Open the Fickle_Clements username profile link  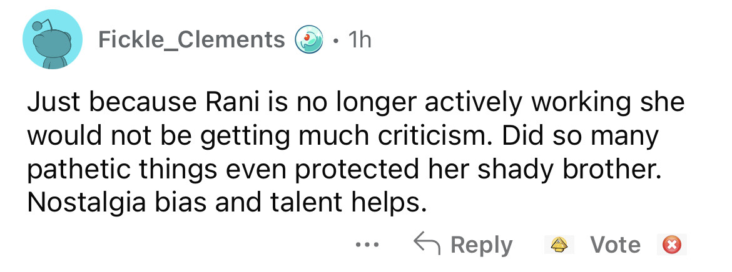[191, 40]
